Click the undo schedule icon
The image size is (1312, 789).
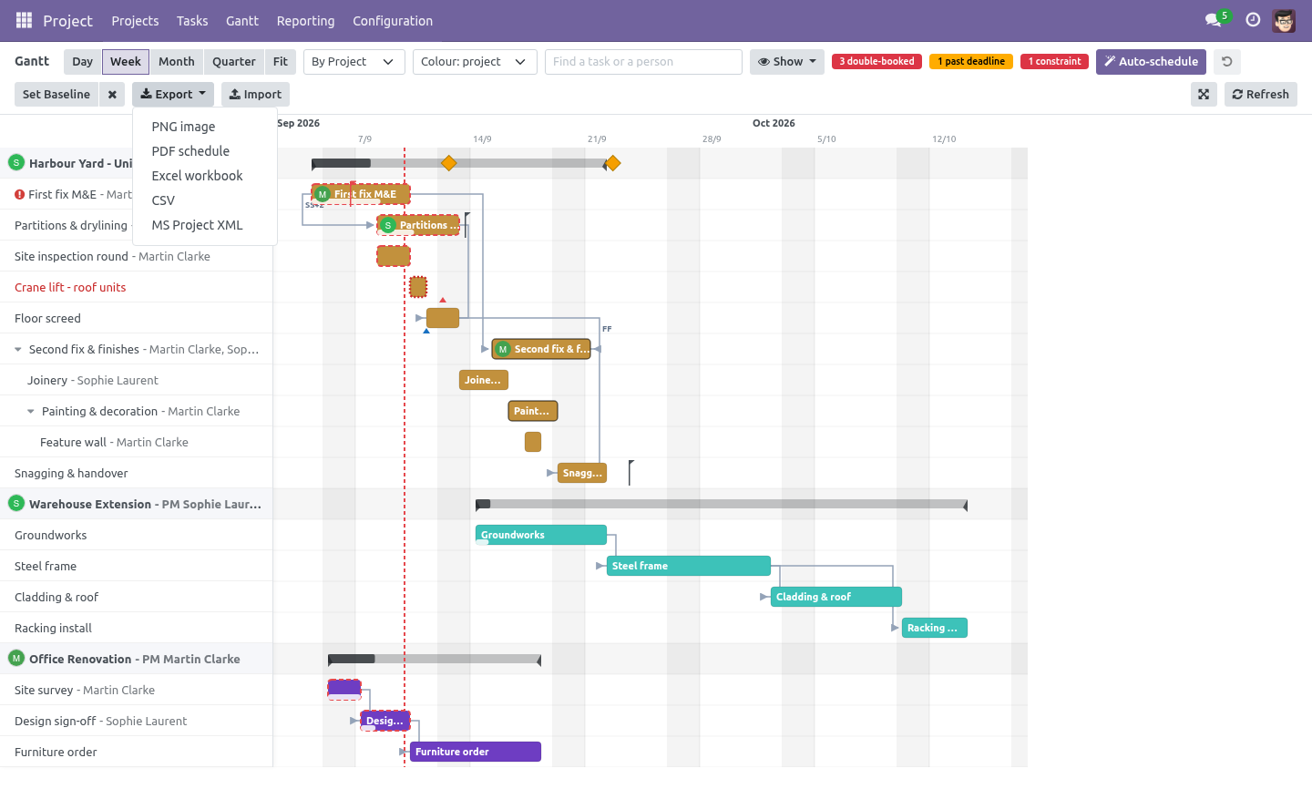[x=1227, y=62]
